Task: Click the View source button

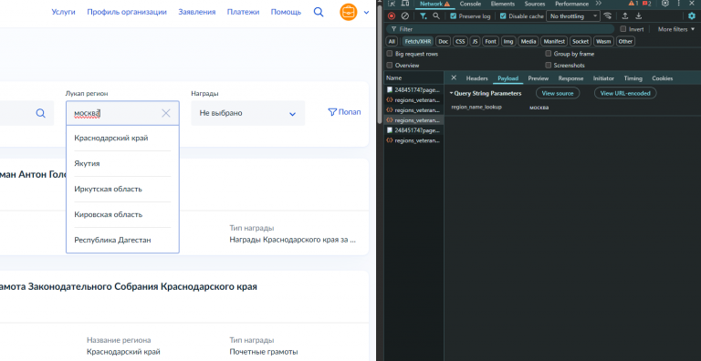Action: (x=558, y=93)
